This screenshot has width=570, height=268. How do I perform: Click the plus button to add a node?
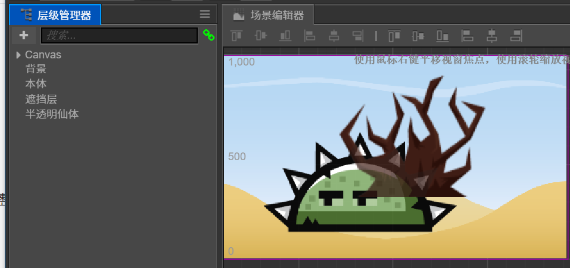tap(24, 35)
